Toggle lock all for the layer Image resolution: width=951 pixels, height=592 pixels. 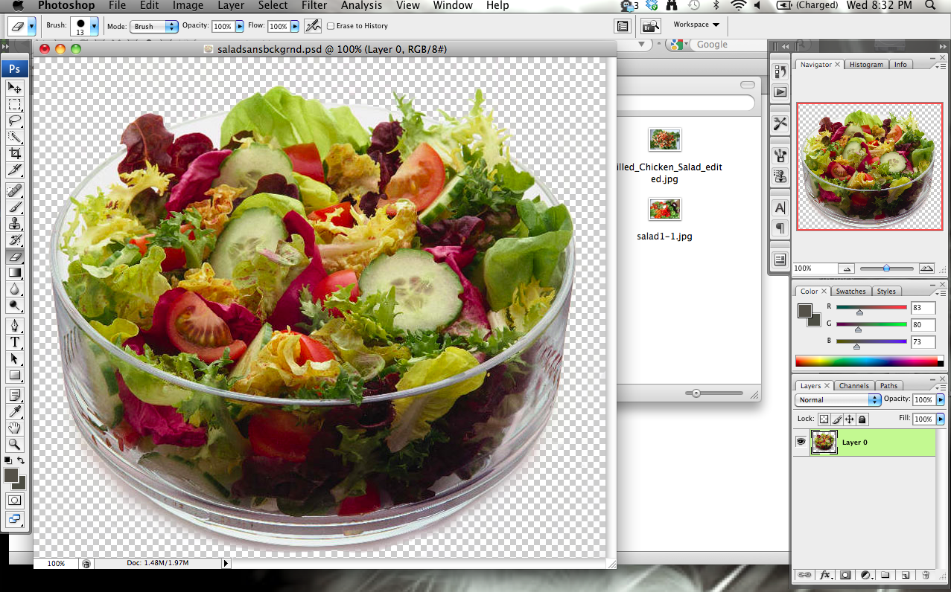click(862, 419)
